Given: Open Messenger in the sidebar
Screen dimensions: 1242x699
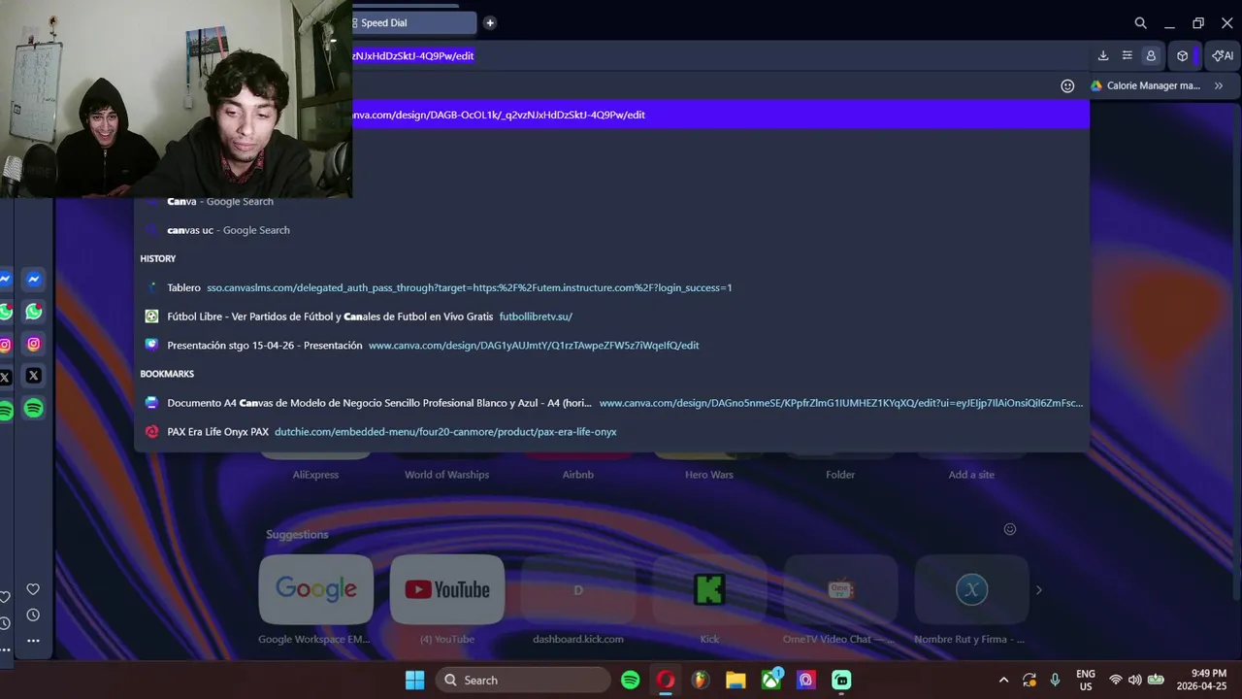Looking at the screenshot, I should pyautogui.click(x=34, y=280).
